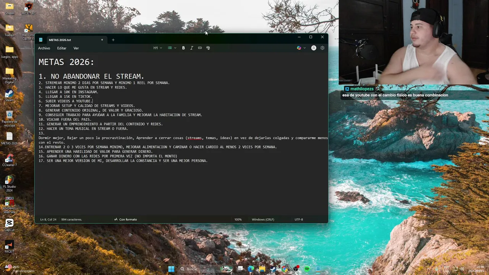489x275 pixels.
Task: Open Steam from the taskbar
Action: click(x=273, y=269)
